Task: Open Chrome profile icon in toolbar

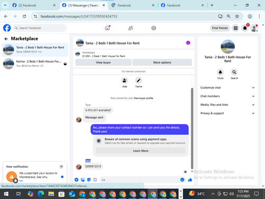Action: click(x=250, y=16)
